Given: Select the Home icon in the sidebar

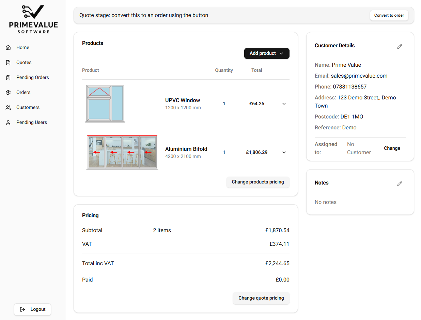Looking at the screenshot, I should (x=8, y=47).
